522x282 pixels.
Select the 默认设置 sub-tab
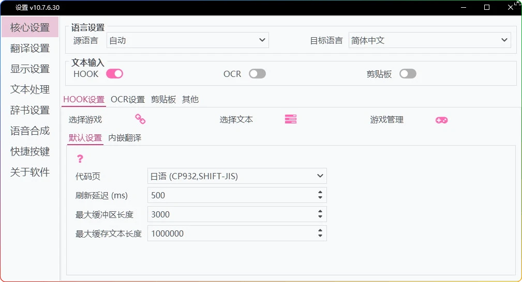click(x=85, y=138)
